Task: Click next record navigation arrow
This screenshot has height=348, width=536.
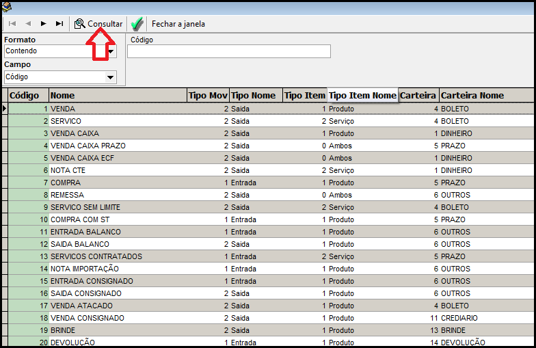Action: pyautogui.click(x=44, y=23)
